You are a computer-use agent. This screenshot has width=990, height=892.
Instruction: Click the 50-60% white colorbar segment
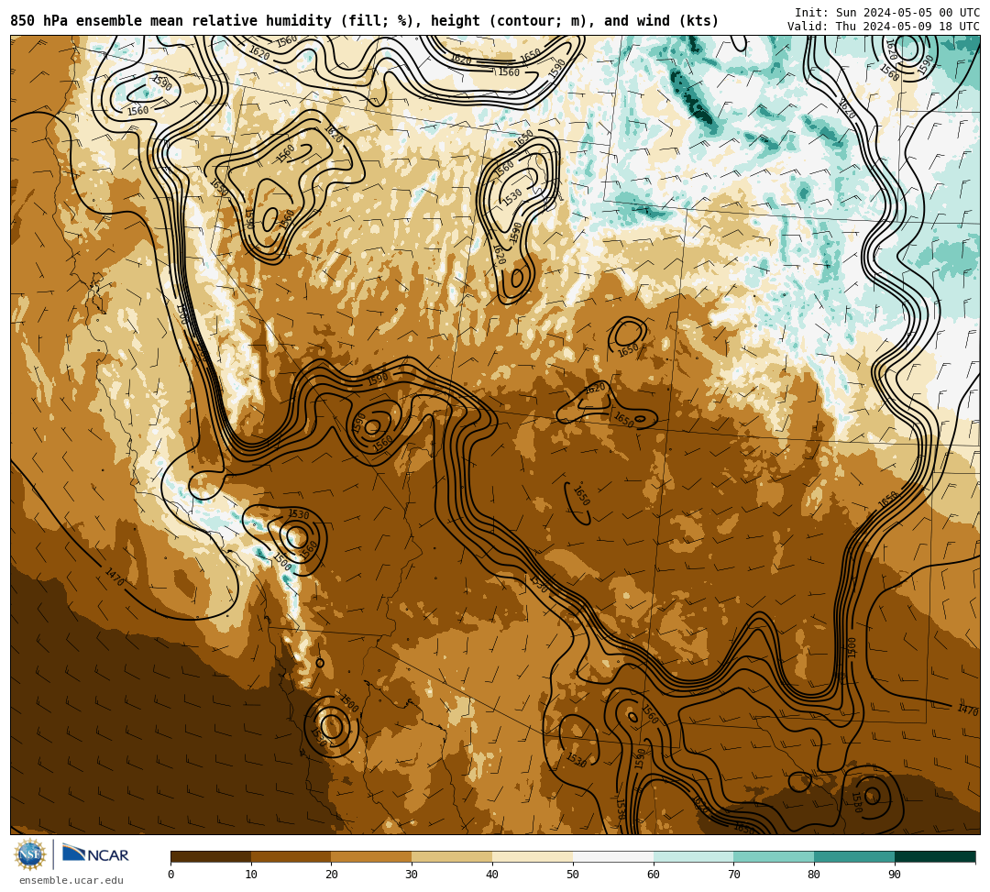click(x=613, y=856)
